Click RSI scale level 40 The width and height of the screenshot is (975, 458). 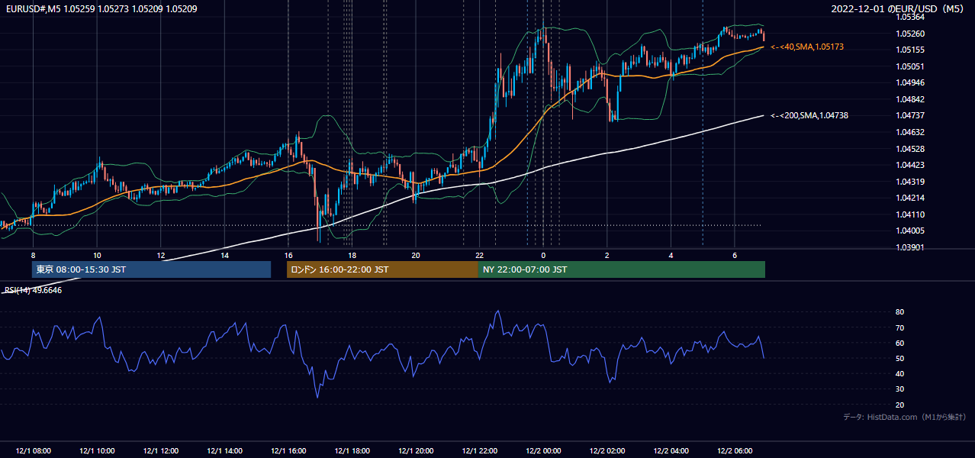pos(899,373)
